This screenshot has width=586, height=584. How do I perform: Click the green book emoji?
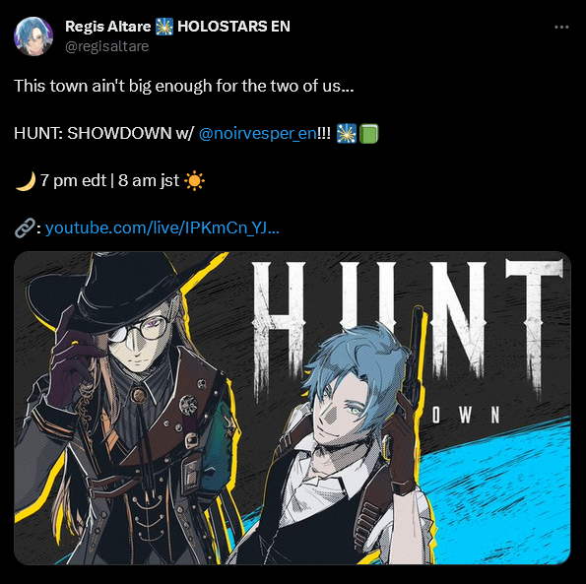click(x=369, y=134)
